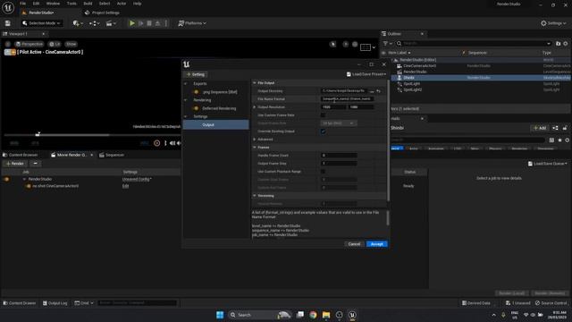
Task: Click the Skip Frame toolbar button
Action: pos(141,23)
